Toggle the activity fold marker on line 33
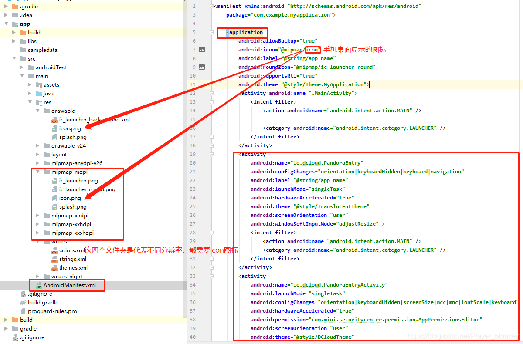 [x=211, y=276]
